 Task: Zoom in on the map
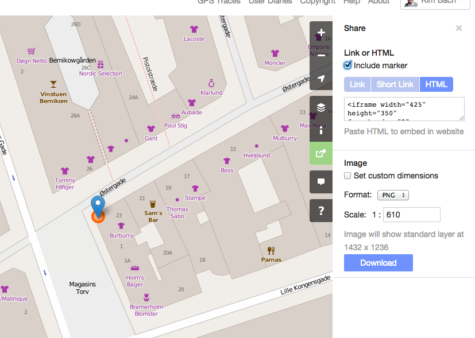[x=321, y=33]
